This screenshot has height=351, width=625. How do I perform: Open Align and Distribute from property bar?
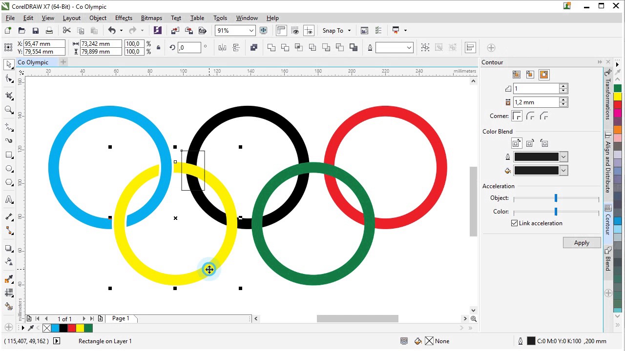click(x=470, y=47)
